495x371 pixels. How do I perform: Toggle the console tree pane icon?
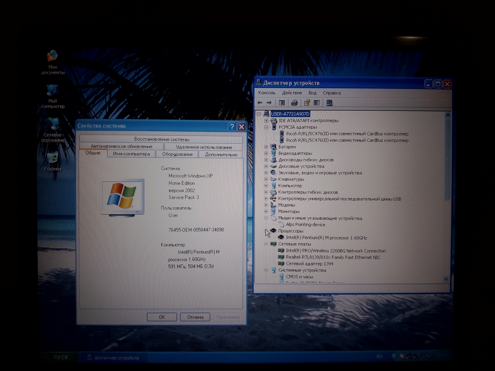282,102
